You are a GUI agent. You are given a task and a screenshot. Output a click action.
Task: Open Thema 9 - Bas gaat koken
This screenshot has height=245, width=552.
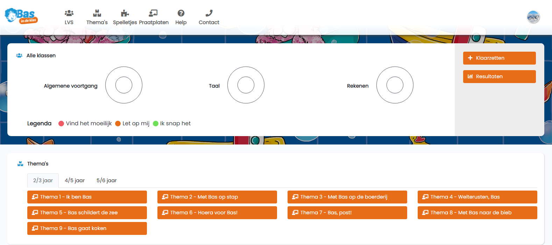point(87,228)
